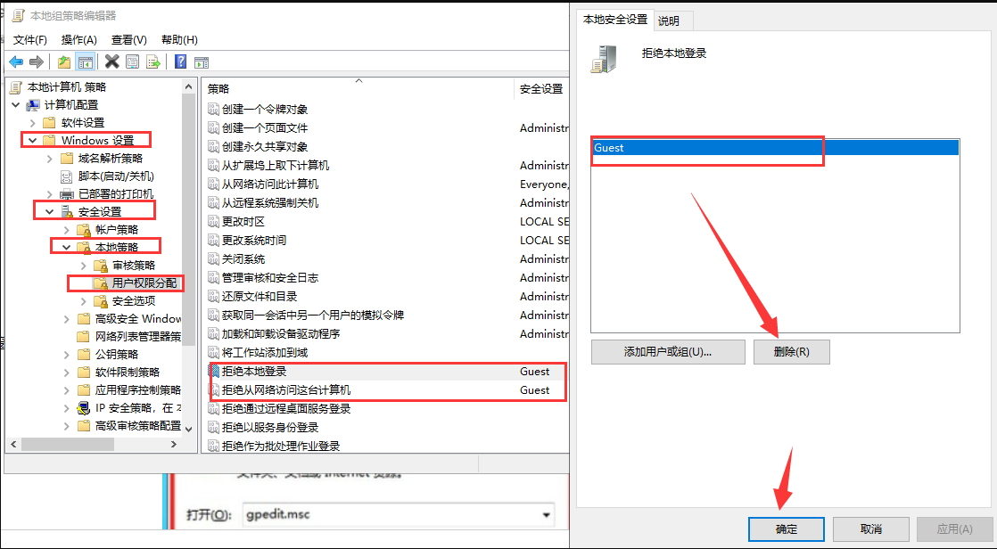Select the Guest entry in the list

point(707,146)
